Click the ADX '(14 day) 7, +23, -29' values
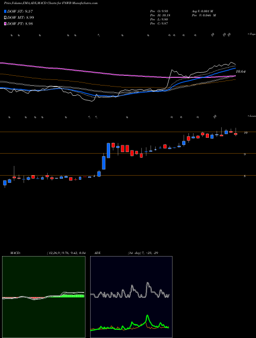 pos(143,253)
